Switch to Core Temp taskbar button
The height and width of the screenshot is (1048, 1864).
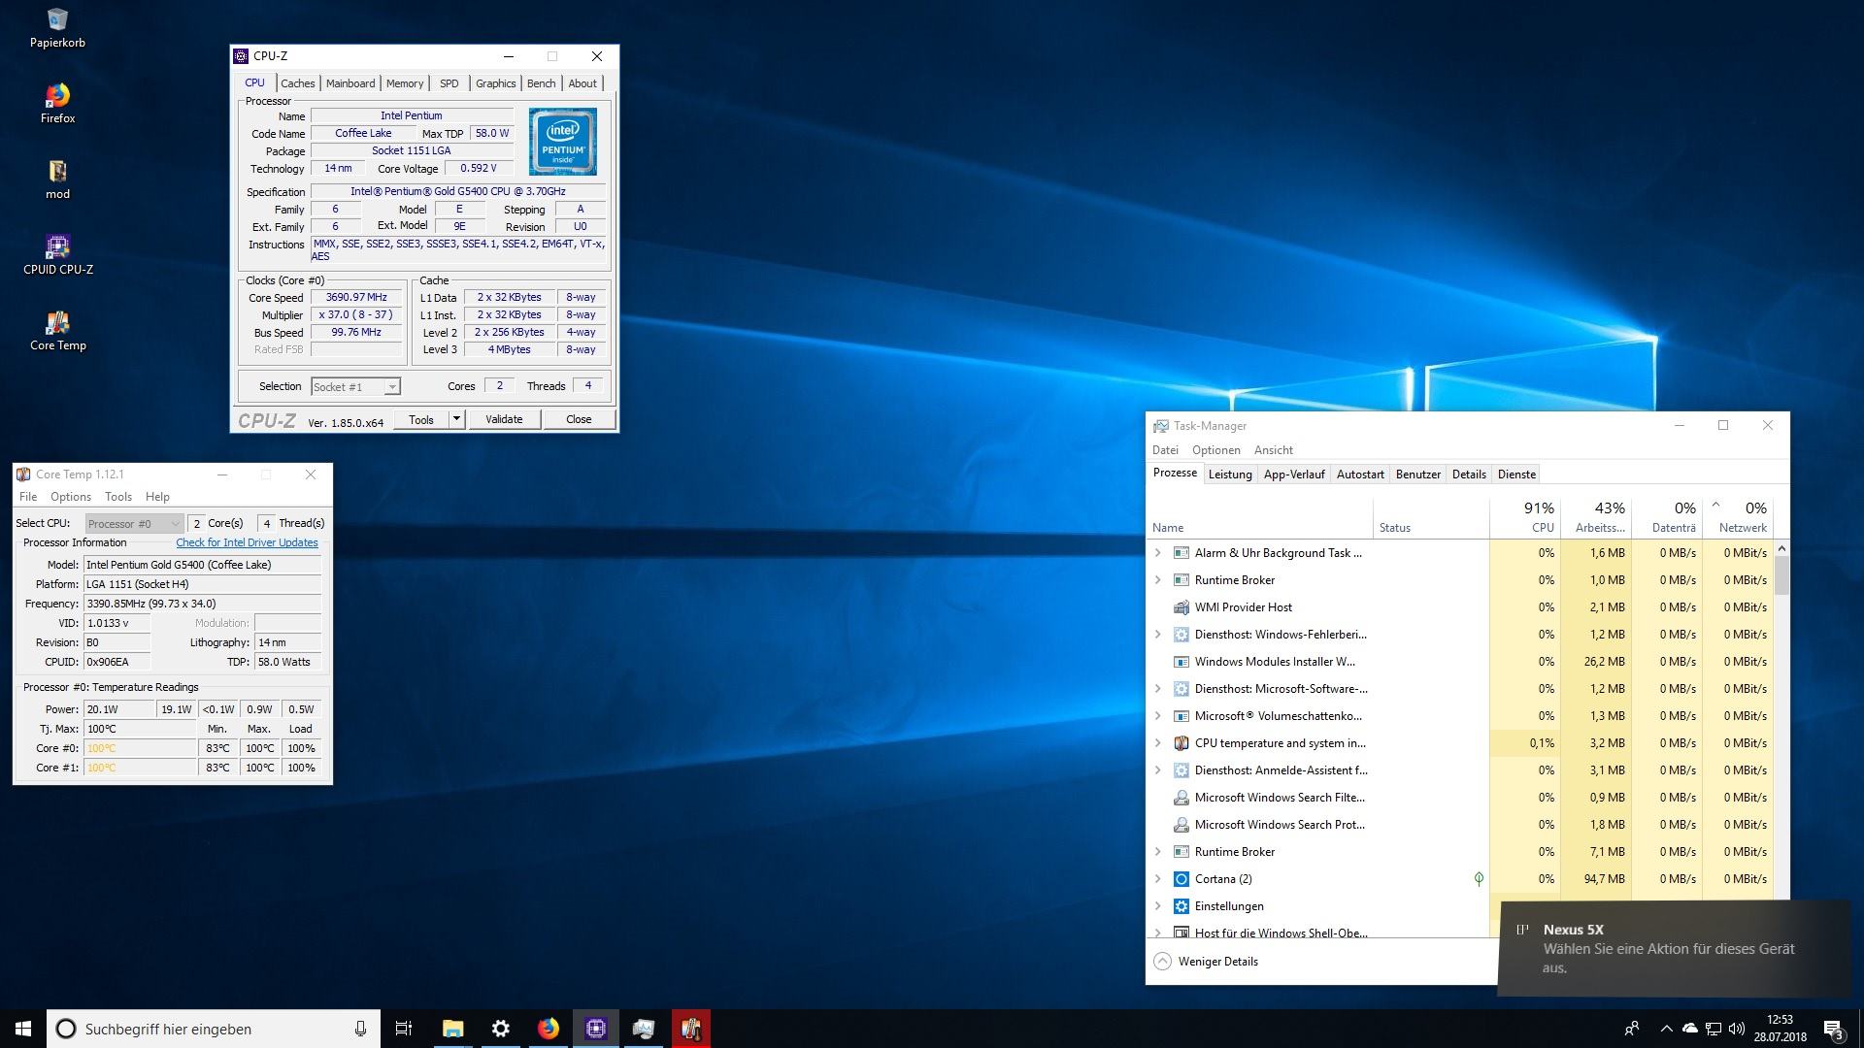pyautogui.click(x=691, y=1029)
